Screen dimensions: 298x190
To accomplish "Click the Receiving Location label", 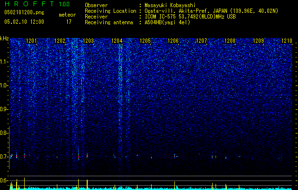I will (110, 11).
